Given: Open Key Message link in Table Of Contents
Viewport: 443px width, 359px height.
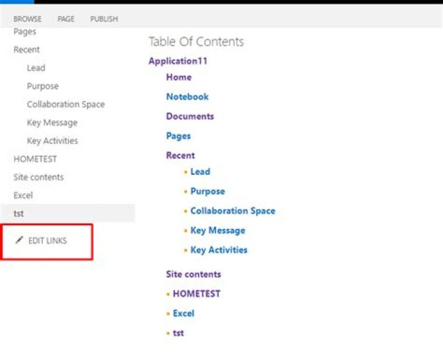Looking at the screenshot, I should click(217, 230).
